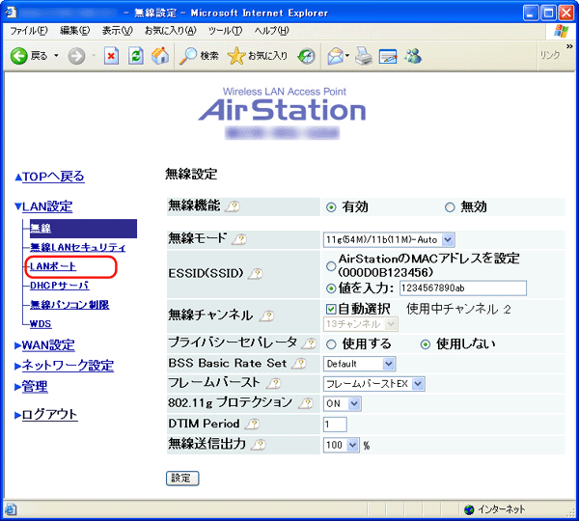Open the 表示(V) menu
Viewport: 579px width, 521px height.
pos(117,31)
